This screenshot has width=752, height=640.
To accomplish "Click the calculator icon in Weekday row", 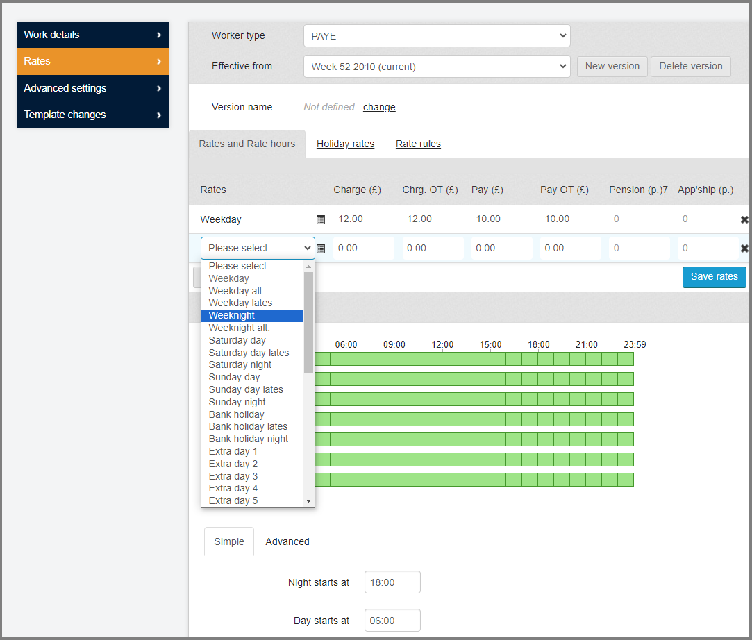I will 321,219.
